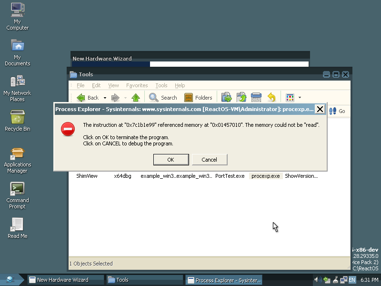Viewport: 381px width, 286px height.
Task: Select the x64dbg item
Action: pos(122,176)
